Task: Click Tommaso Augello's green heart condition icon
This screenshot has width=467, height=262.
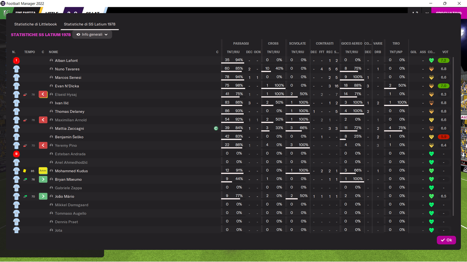Action: tap(431, 213)
